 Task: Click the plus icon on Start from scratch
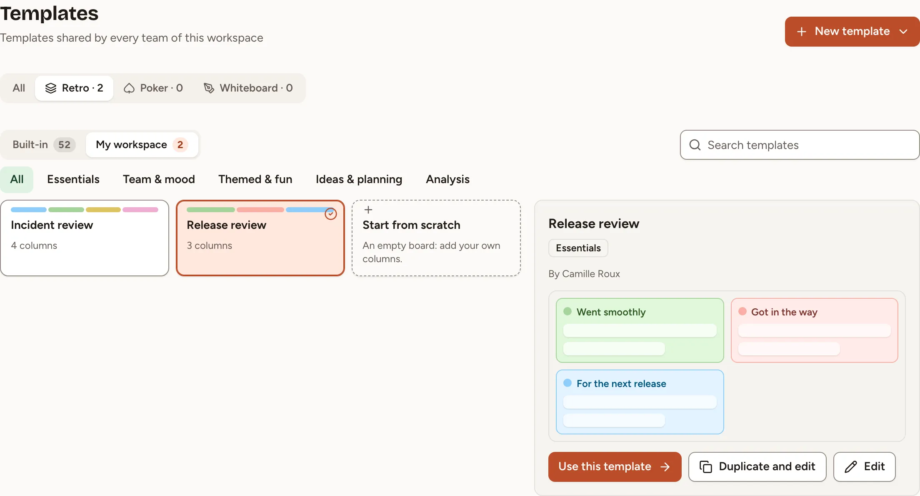pyautogui.click(x=368, y=210)
